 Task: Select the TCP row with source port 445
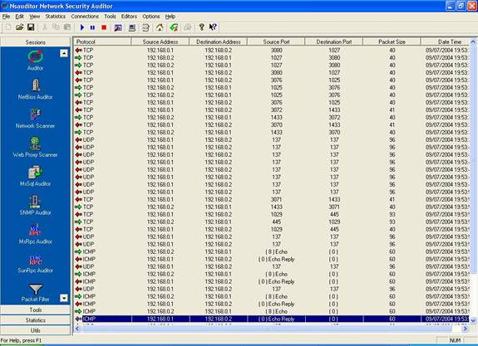pyautogui.click(x=272, y=222)
